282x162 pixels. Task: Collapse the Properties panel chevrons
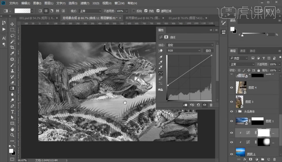click(211, 30)
